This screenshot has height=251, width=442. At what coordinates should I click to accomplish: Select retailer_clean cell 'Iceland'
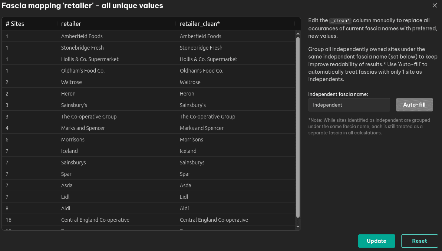point(235,151)
